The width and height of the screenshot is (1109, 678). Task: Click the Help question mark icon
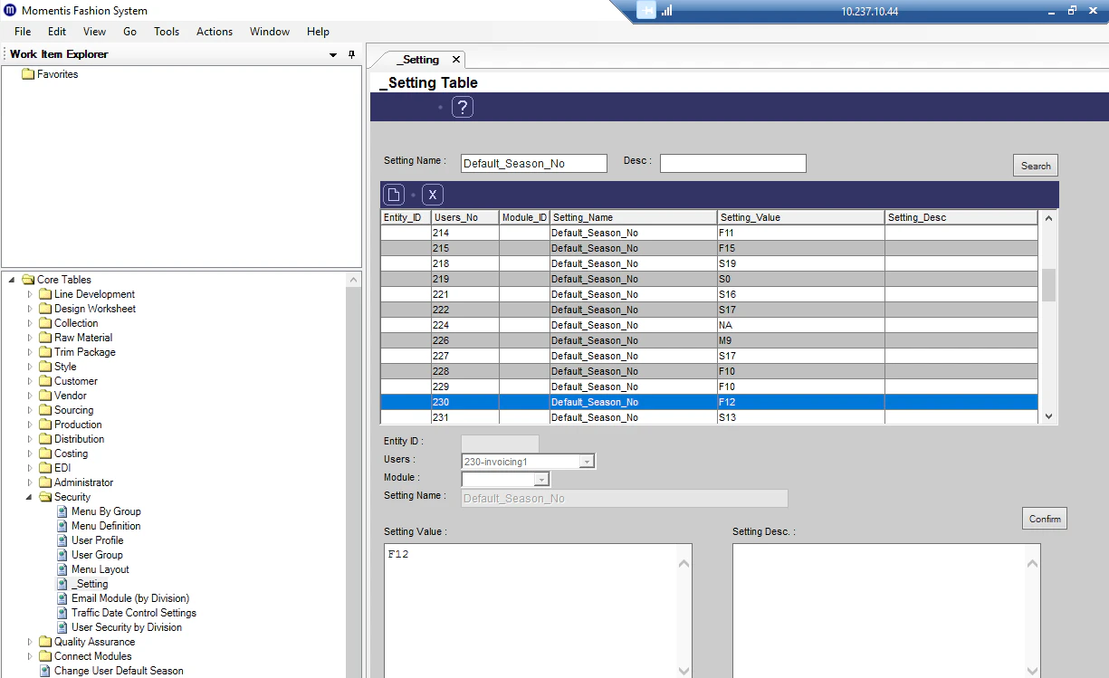[x=463, y=106]
